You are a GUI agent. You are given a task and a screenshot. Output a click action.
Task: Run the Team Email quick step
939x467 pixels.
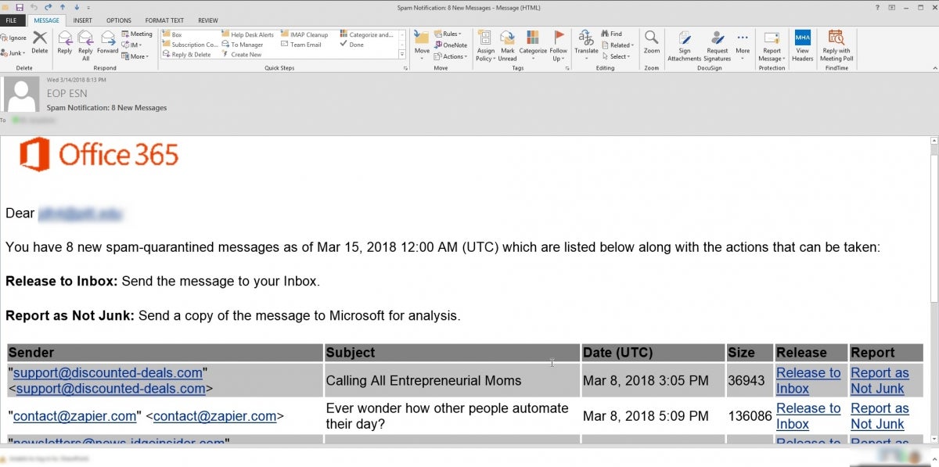301,45
